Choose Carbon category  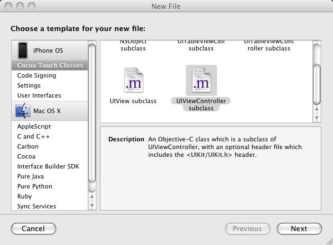click(50, 146)
